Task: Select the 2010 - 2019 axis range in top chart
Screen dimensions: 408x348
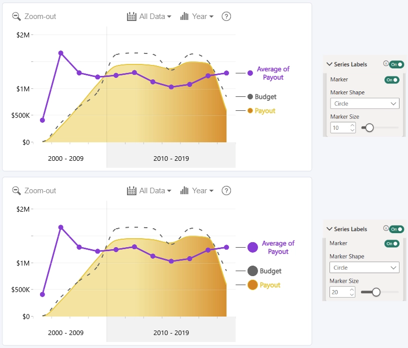Action: pyautogui.click(x=171, y=158)
